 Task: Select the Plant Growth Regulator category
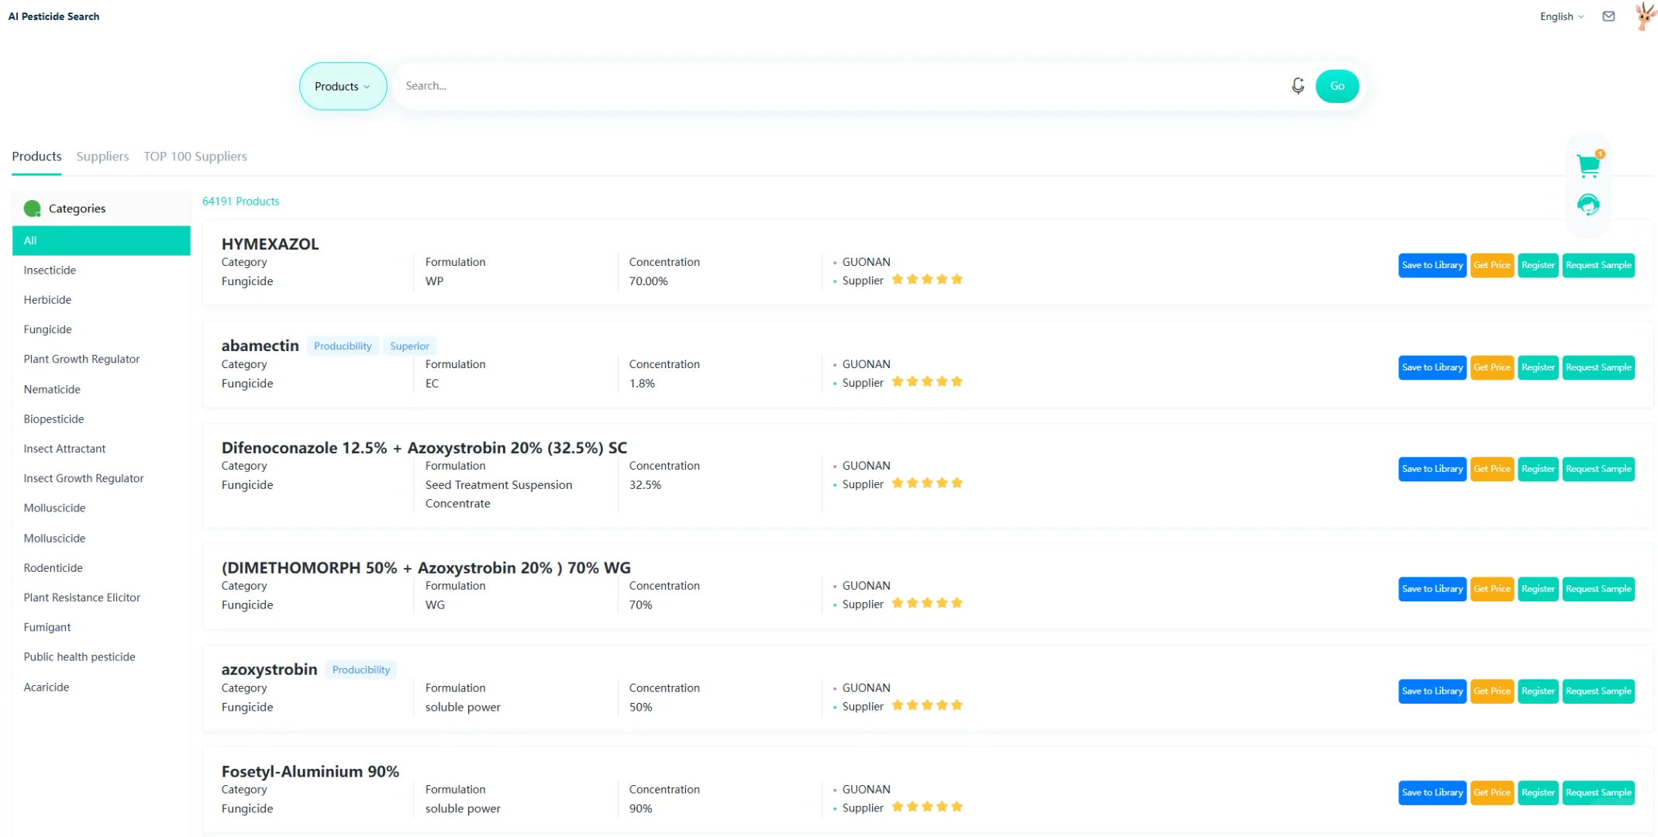click(81, 359)
